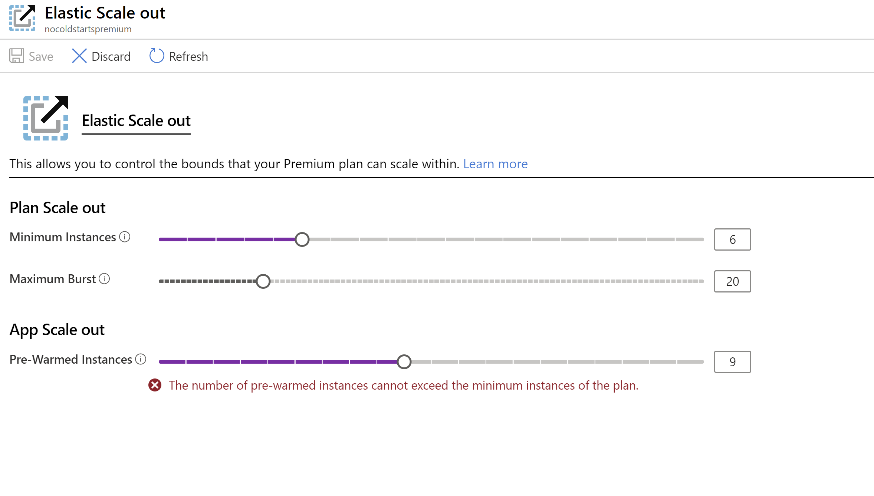The height and width of the screenshot is (496, 874).
Task: Click the Pre-Warmed Instances value box showing 9
Action: pos(732,362)
